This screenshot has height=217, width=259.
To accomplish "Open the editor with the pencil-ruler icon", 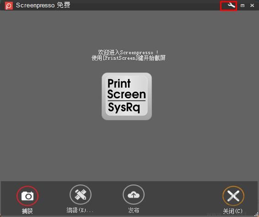I will point(81,195).
